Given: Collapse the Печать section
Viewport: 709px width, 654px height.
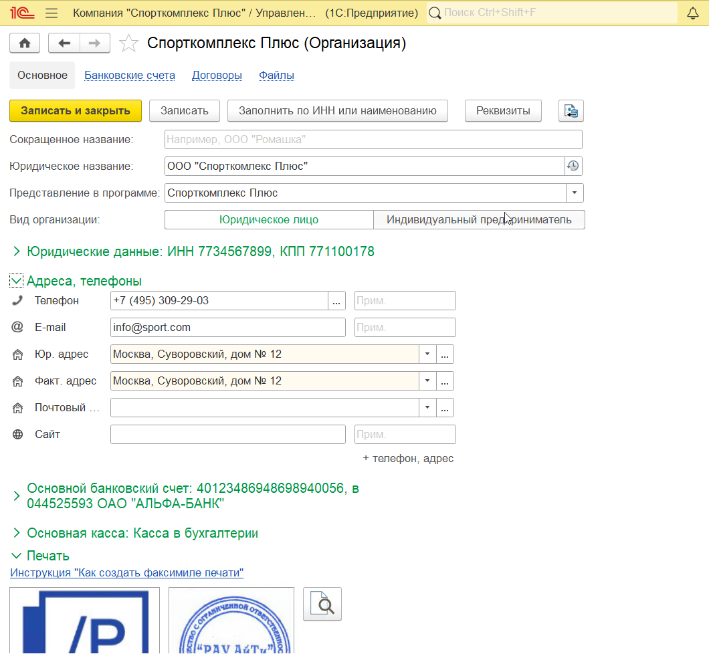Looking at the screenshot, I should click(16, 556).
